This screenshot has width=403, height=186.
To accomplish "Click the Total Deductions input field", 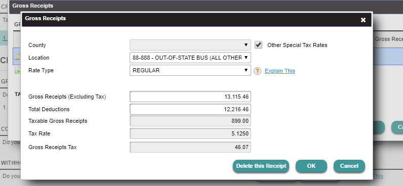I will click(x=190, y=109).
